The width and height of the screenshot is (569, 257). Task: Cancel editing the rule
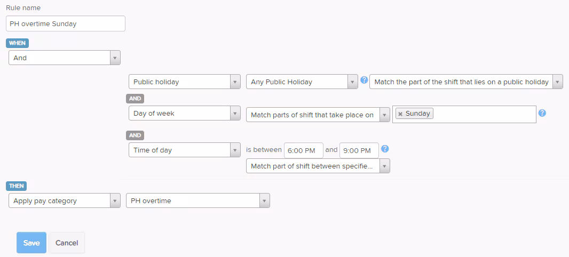tap(67, 243)
